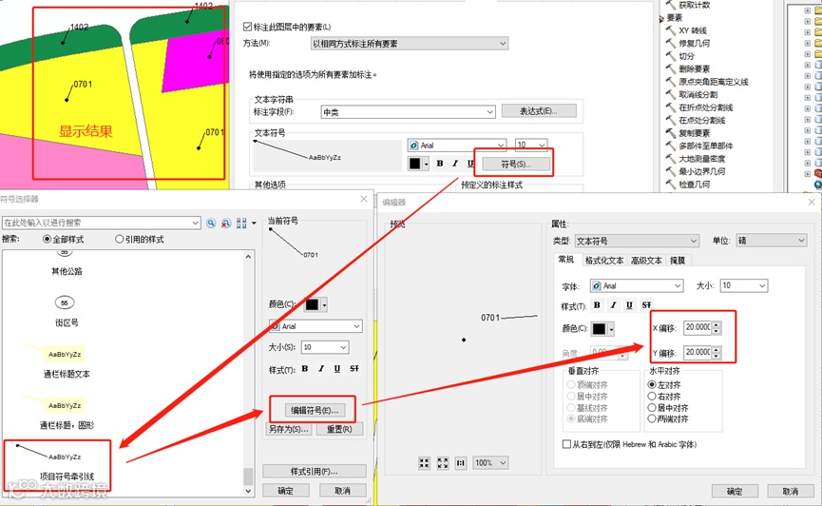Enable 从右到左 Hebrew and Arabic checkbox
Image resolution: width=822 pixels, height=506 pixels.
tap(566, 444)
